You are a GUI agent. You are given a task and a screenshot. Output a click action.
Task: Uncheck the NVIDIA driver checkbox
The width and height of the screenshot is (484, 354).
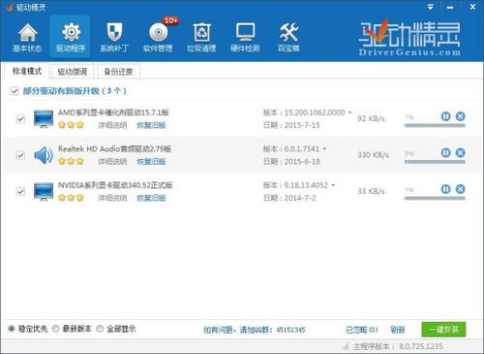pyautogui.click(x=20, y=191)
